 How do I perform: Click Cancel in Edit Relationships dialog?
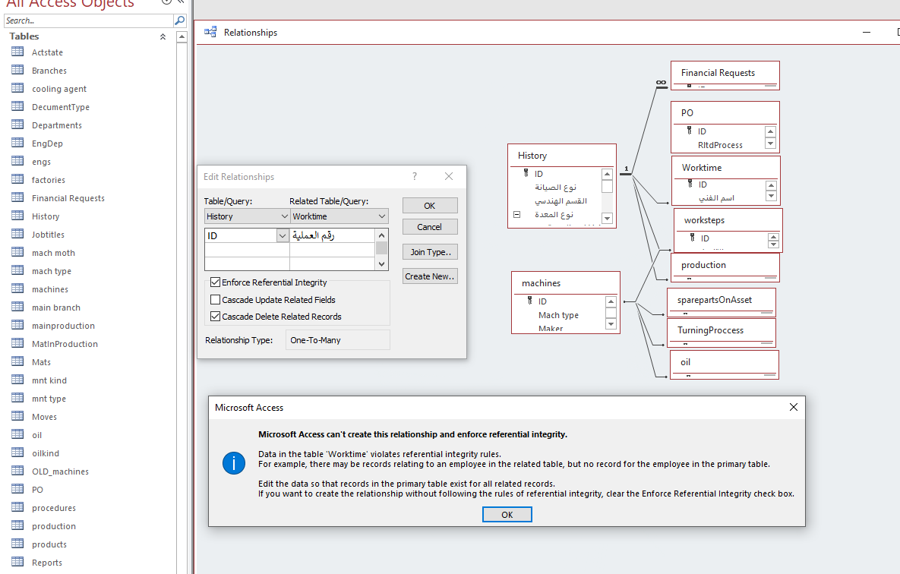(x=429, y=227)
